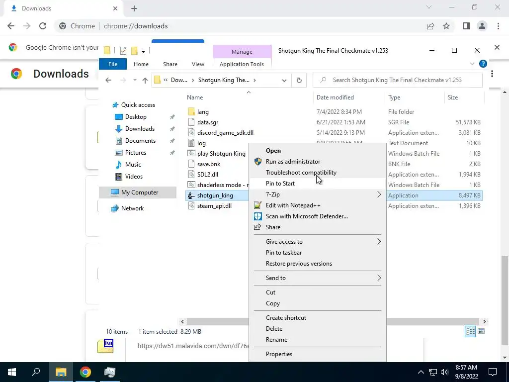Choose Scan with Microsoft Defender
Image resolution: width=509 pixels, height=382 pixels.
[318, 216]
